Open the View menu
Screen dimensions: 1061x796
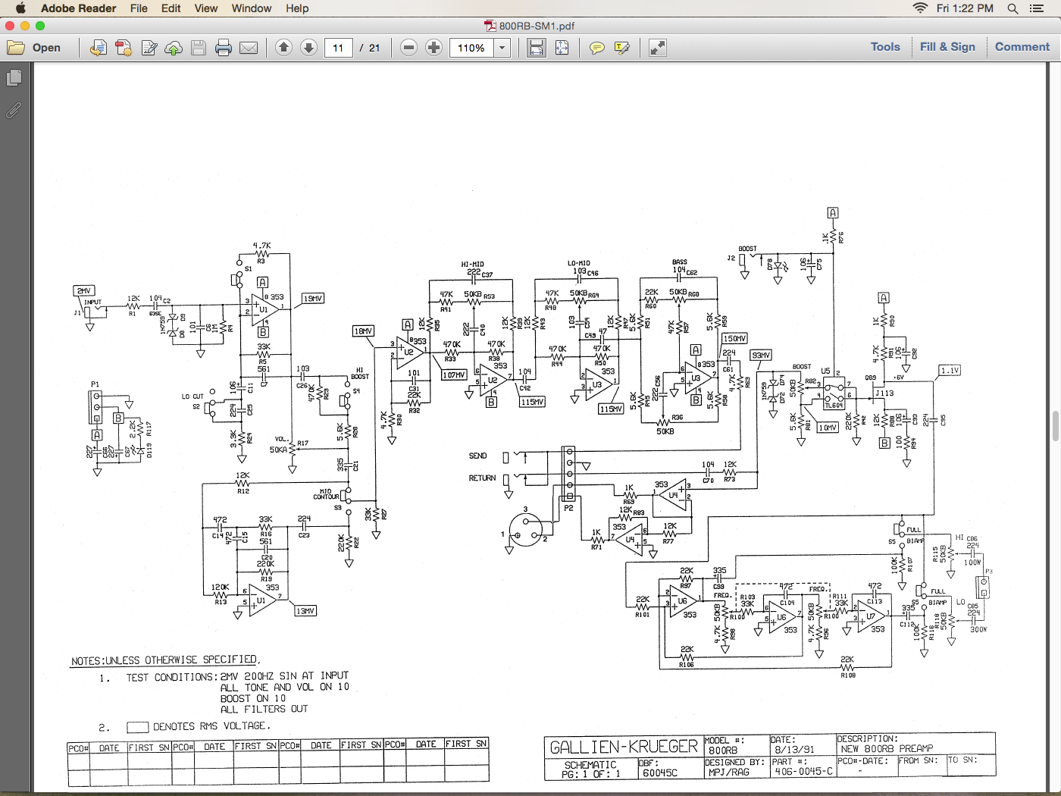point(206,8)
